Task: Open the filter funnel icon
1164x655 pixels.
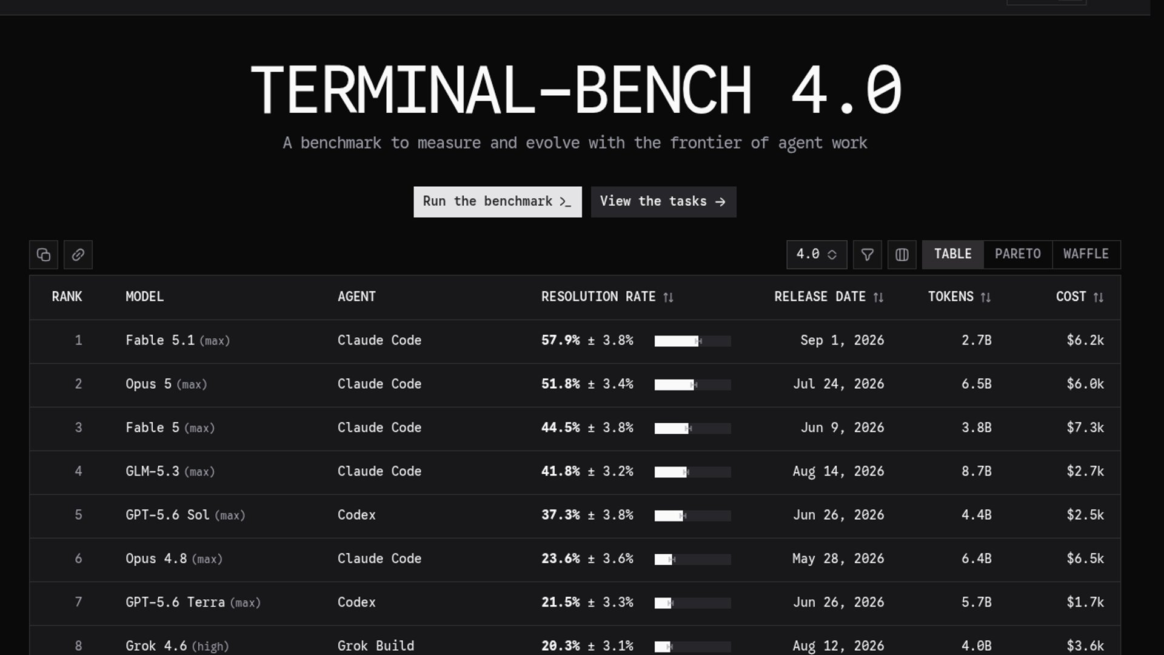Action: click(x=868, y=255)
